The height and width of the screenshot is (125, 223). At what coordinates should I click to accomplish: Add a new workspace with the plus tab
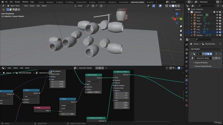[156, 2]
